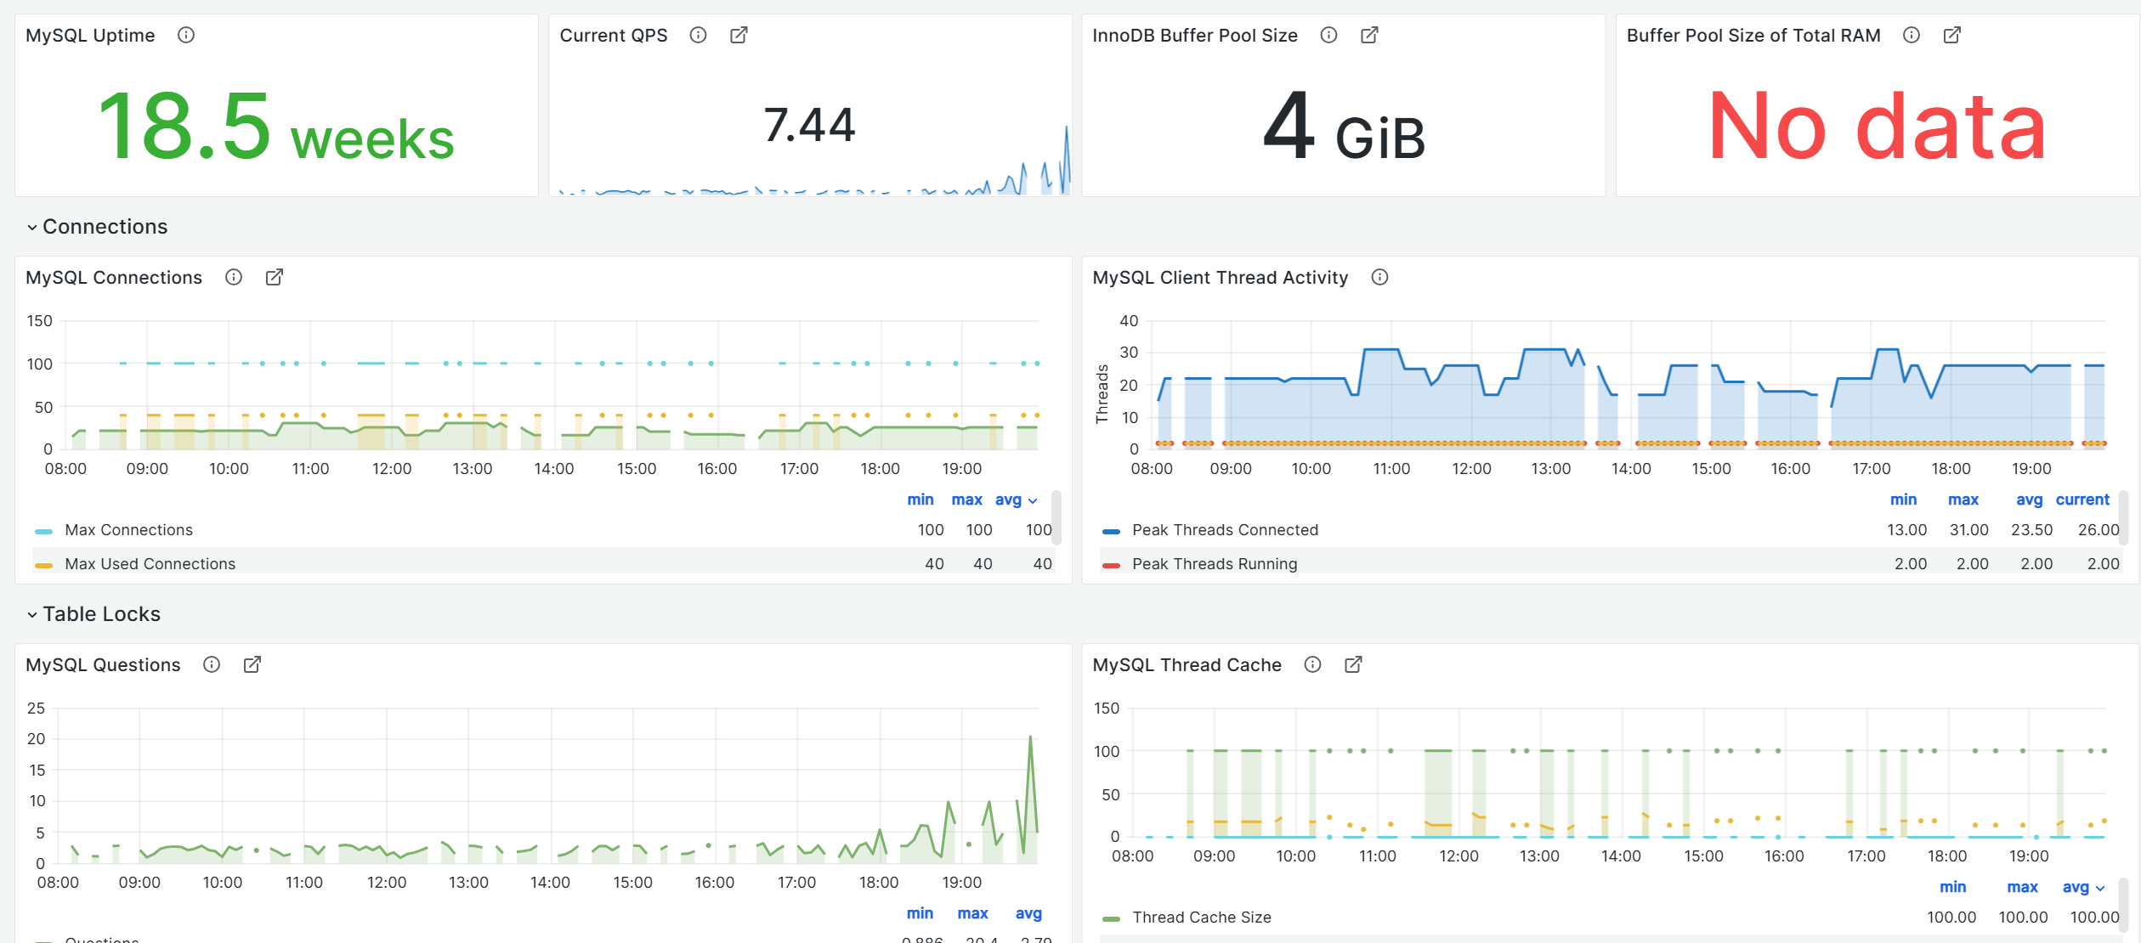This screenshot has width=2141, height=943.
Task: Click the Current QPS panel title
Action: (x=613, y=35)
